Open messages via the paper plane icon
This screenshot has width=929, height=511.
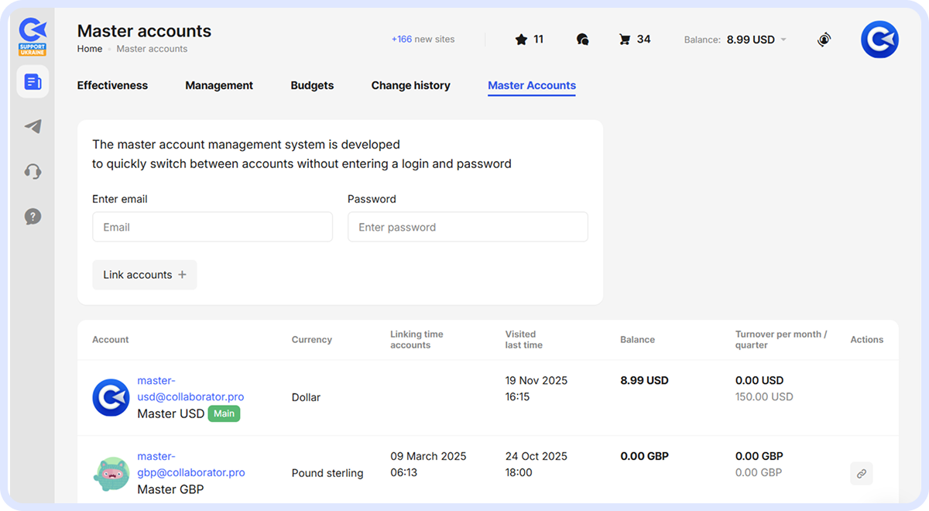pyautogui.click(x=32, y=126)
